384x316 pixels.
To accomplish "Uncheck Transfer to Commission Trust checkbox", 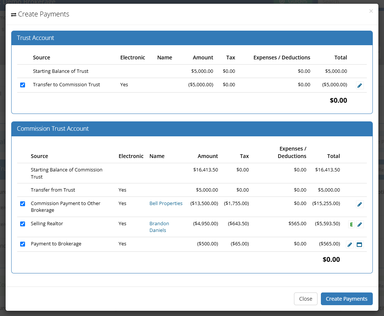I will [22, 85].
